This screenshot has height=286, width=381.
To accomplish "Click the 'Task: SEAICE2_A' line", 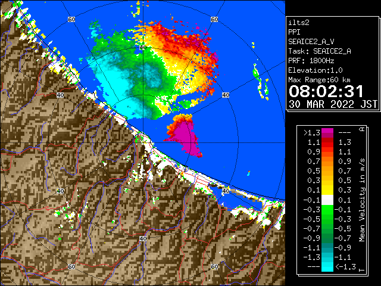I will coord(320,51).
